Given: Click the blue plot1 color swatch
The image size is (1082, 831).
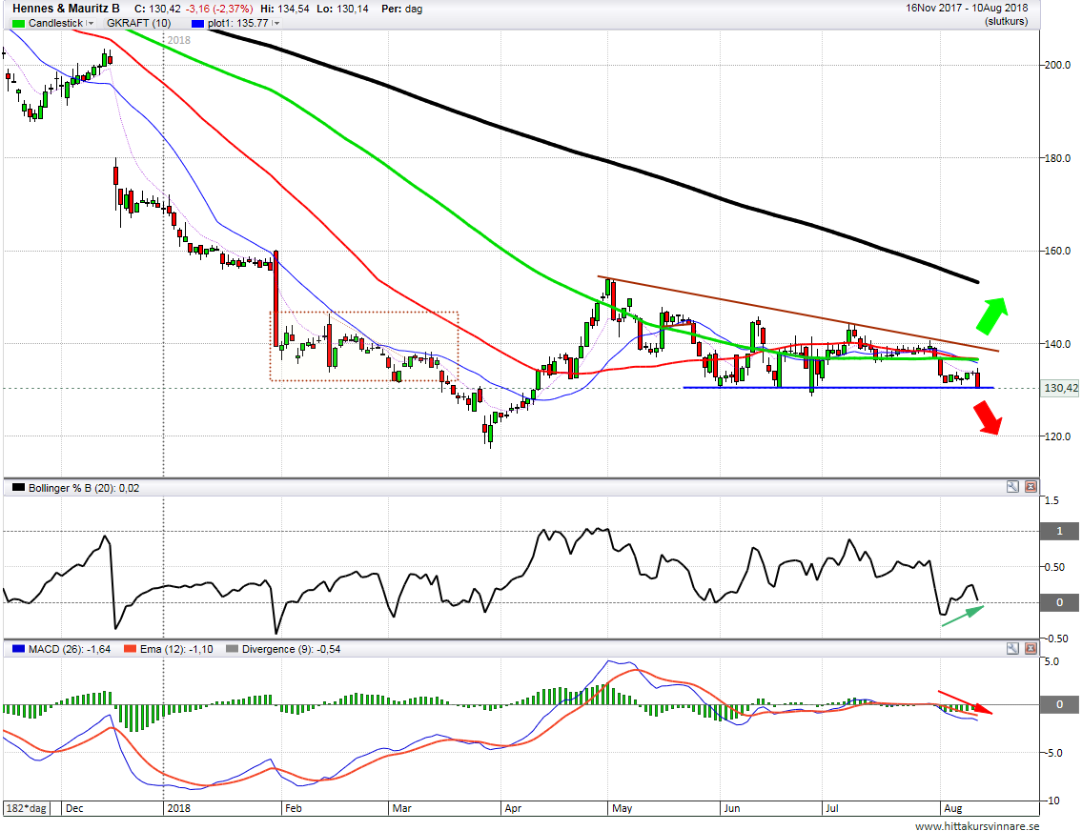Looking at the screenshot, I should click(x=198, y=24).
